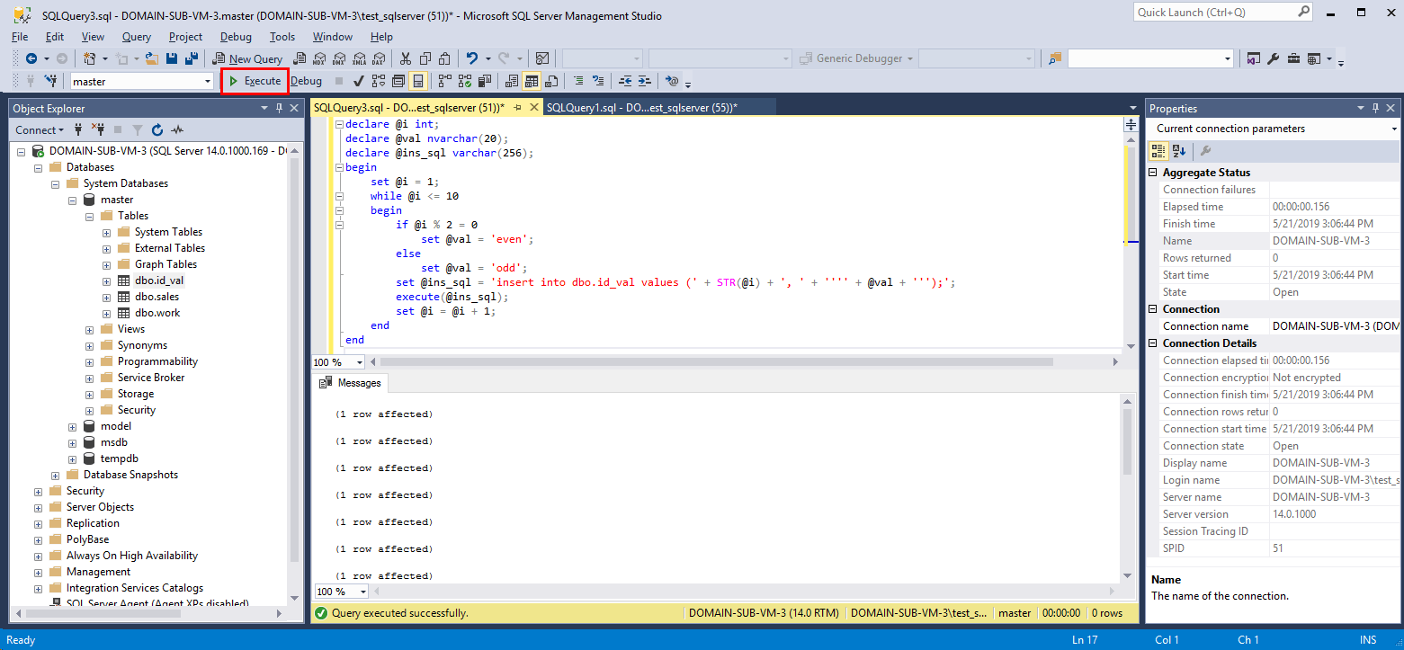
Task: Click the Query Options icon
Action: (398, 81)
